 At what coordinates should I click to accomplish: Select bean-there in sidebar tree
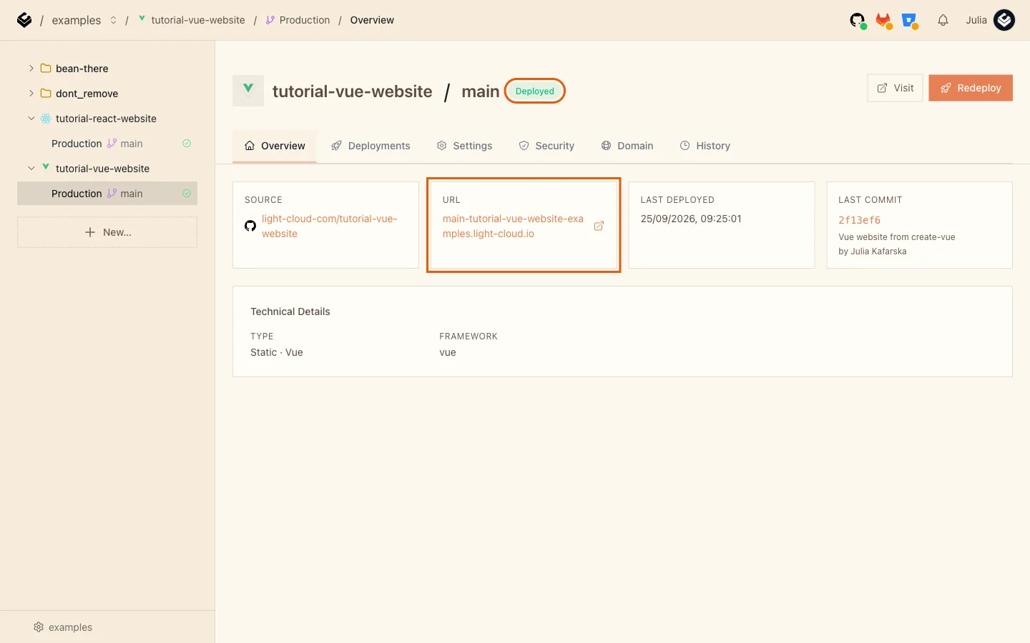pos(82,69)
